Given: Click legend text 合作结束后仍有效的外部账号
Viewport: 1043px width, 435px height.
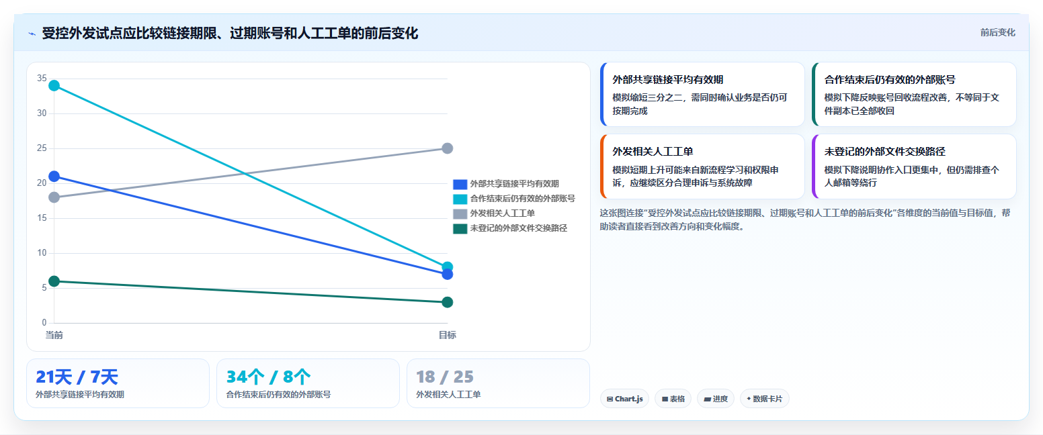Looking at the screenshot, I should point(522,199).
